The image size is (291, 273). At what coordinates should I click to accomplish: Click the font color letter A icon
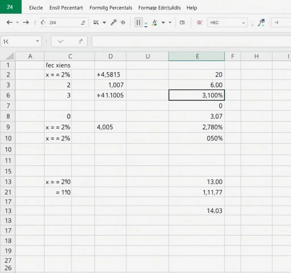click(155, 22)
